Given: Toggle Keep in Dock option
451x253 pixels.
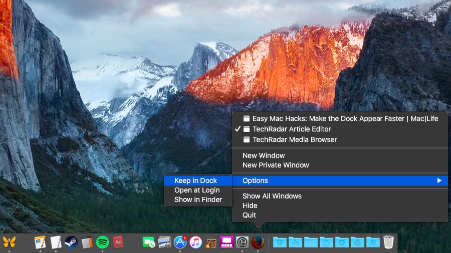Looking at the screenshot, I should [198, 180].
